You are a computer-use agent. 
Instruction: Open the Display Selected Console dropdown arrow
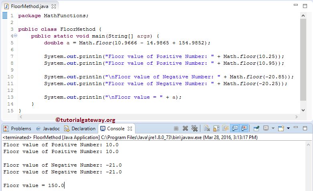pos(273,128)
